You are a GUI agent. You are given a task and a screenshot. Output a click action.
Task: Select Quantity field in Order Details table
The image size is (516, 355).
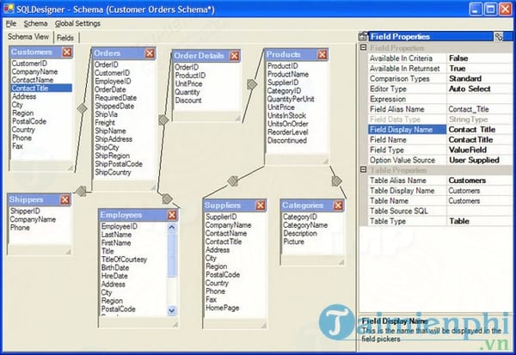[187, 92]
